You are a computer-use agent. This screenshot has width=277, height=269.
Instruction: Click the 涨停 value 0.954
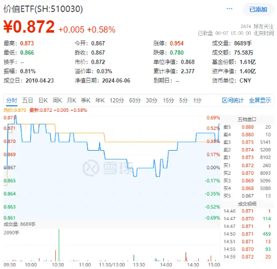point(176,43)
